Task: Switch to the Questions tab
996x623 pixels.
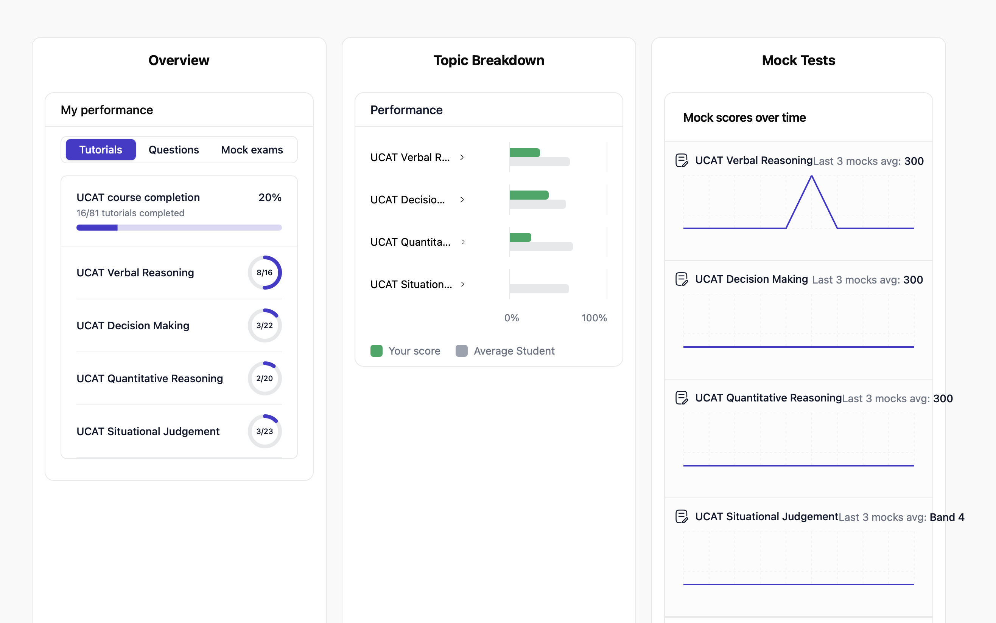Action: [174, 150]
